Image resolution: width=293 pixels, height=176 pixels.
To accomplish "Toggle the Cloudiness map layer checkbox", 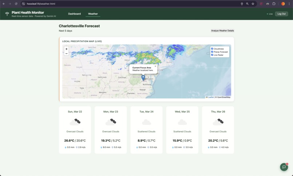I will coord(212,49).
